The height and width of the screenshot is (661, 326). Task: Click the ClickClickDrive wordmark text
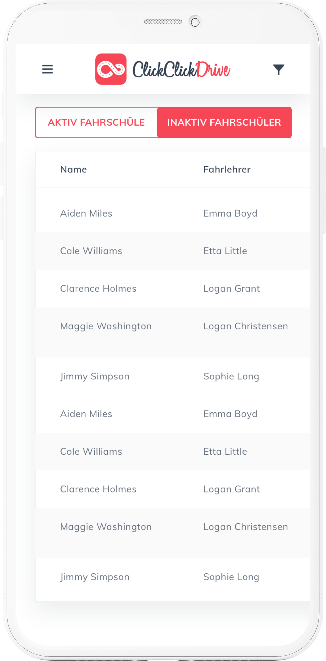coord(181,69)
